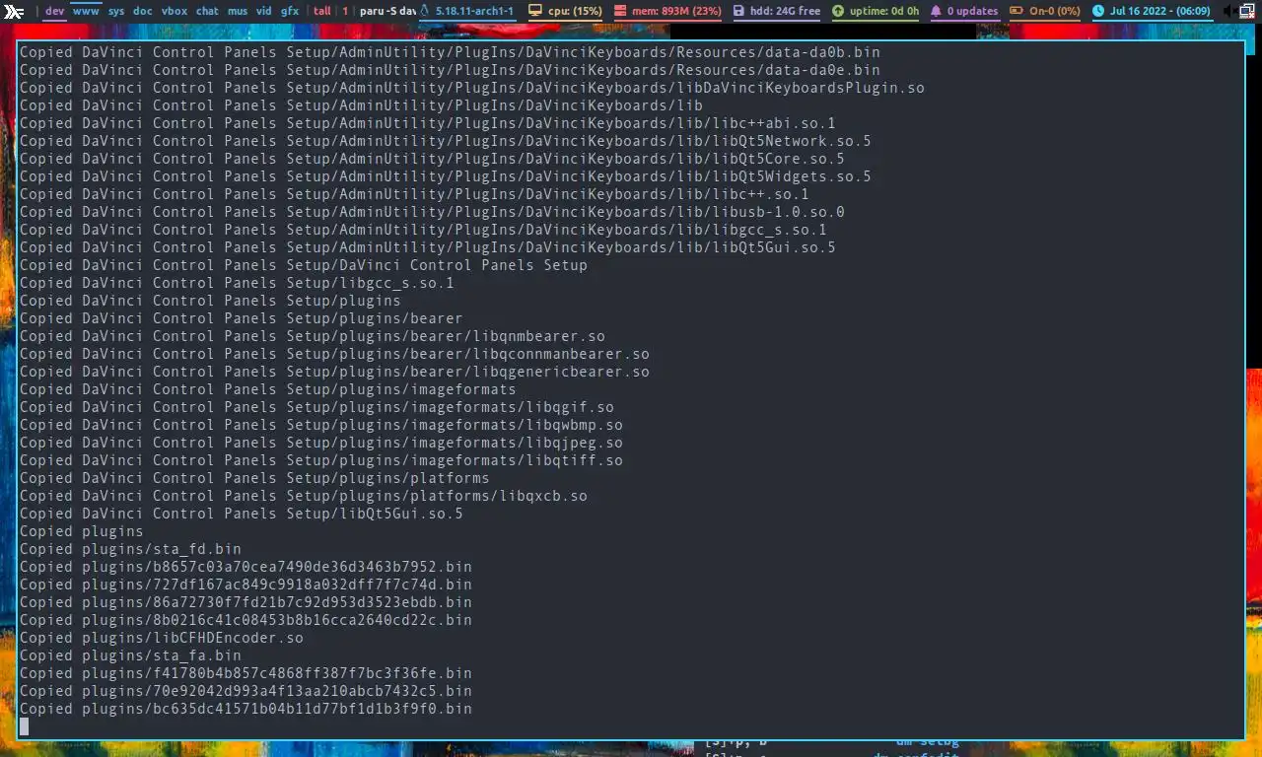Click the clock icon
The image size is (1262, 757).
[x=1098, y=12]
